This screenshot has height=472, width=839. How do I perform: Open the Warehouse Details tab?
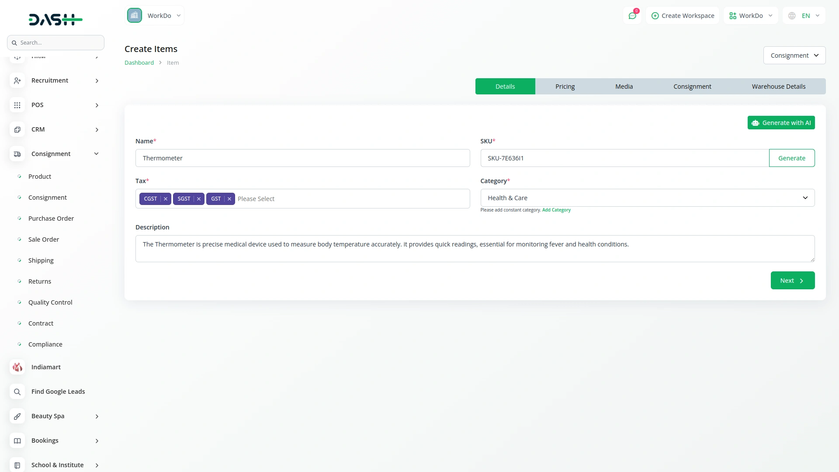pos(779,86)
